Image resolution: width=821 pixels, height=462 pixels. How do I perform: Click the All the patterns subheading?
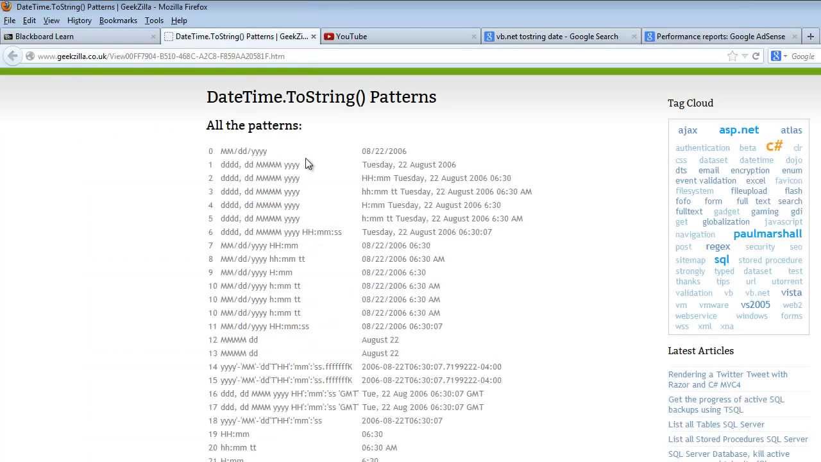[x=254, y=125]
